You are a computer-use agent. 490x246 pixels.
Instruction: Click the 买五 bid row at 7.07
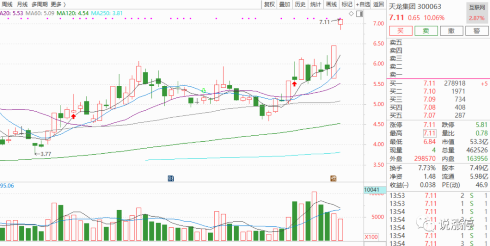[438, 116]
